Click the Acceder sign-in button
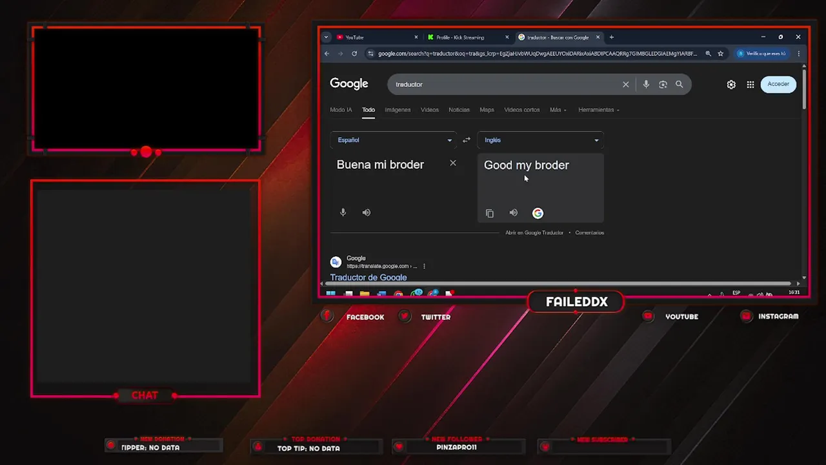Viewport: 826px width, 465px height. [778, 84]
